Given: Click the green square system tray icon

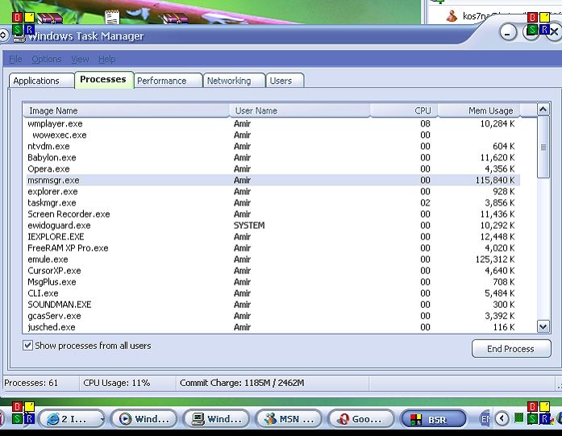Looking at the screenshot, I should [x=518, y=417].
